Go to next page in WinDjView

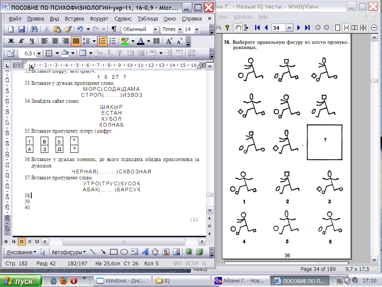coord(299,28)
